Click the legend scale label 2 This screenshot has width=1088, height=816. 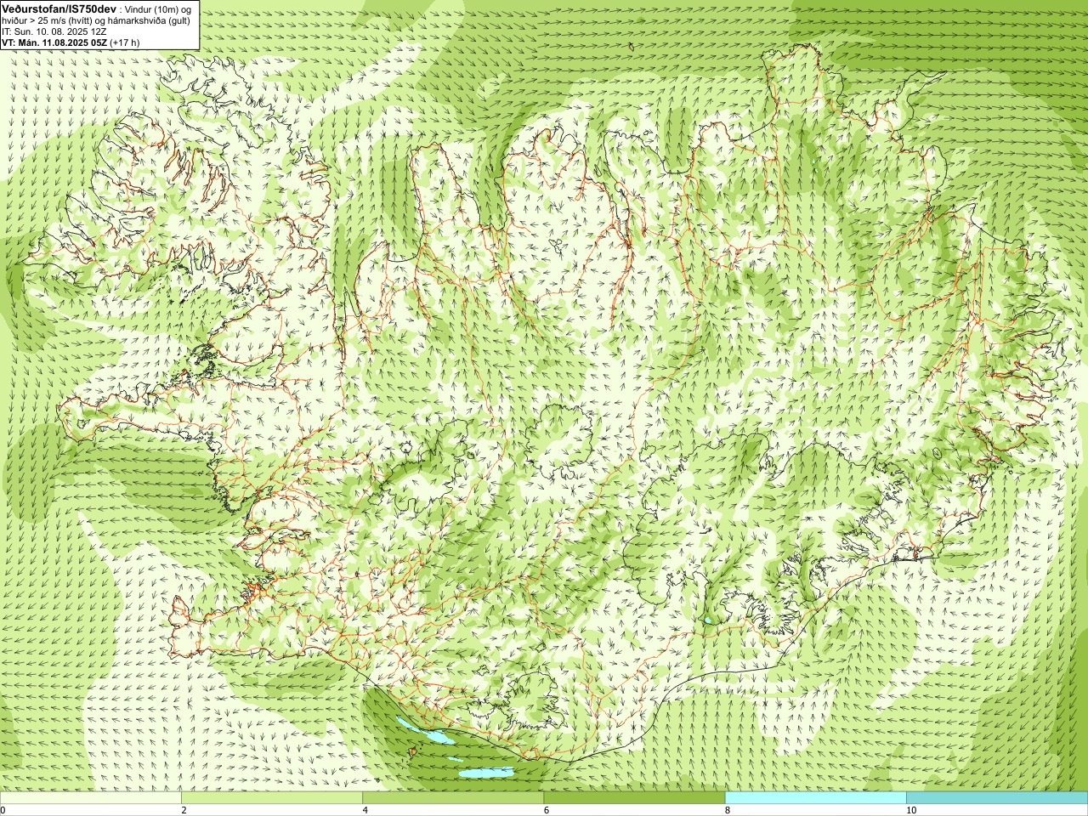coord(184,810)
